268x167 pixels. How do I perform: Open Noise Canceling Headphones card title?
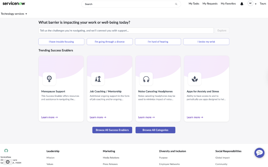(x=155, y=91)
